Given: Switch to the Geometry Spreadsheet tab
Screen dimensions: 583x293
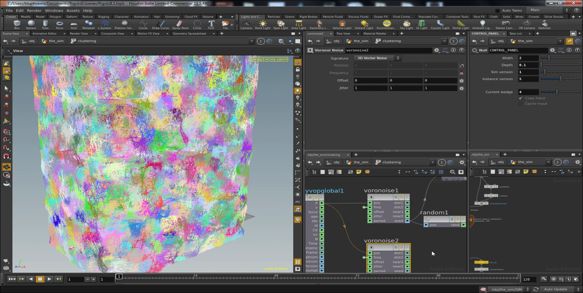Looking at the screenshot, I should tap(189, 33).
